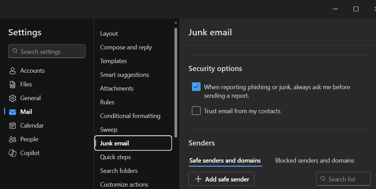Open Search folders settings
This screenshot has height=189, width=376.
pyautogui.click(x=119, y=171)
